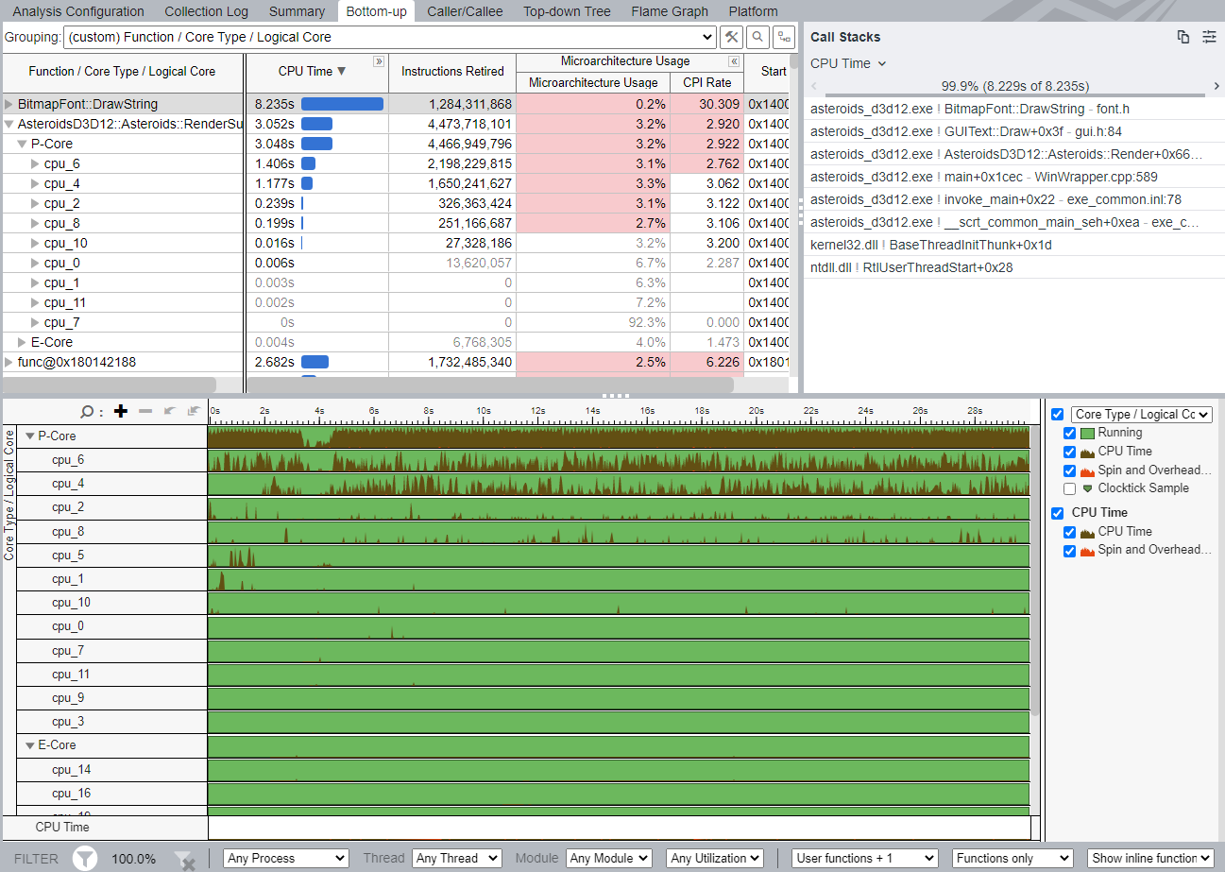Image resolution: width=1225 pixels, height=872 pixels.
Task: Enable the Clocktick Sample checkbox
Action: coord(1069,488)
